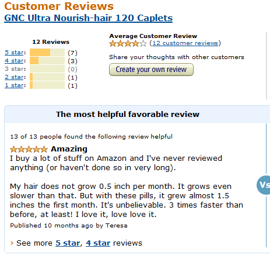
Task: Click the average rating stars icon
Action: coord(128,43)
